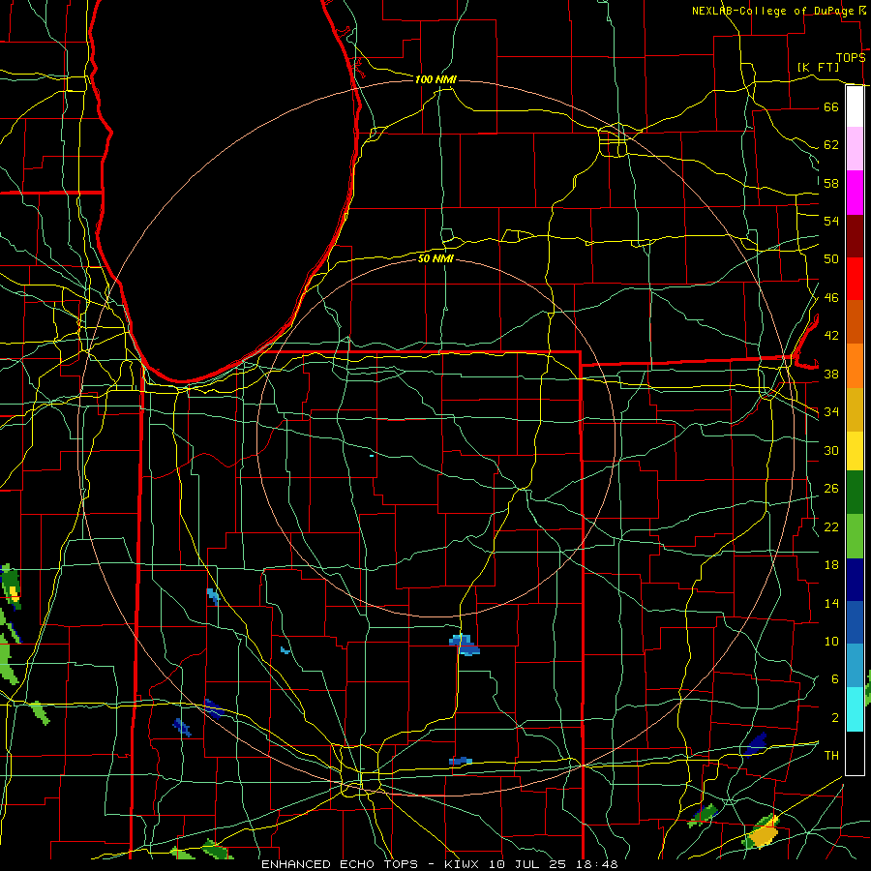Image resolution: width=871 pixels, height=871 pixels.
Task: Click the "50 NMI" range ring label
Action: pos(436,258)
